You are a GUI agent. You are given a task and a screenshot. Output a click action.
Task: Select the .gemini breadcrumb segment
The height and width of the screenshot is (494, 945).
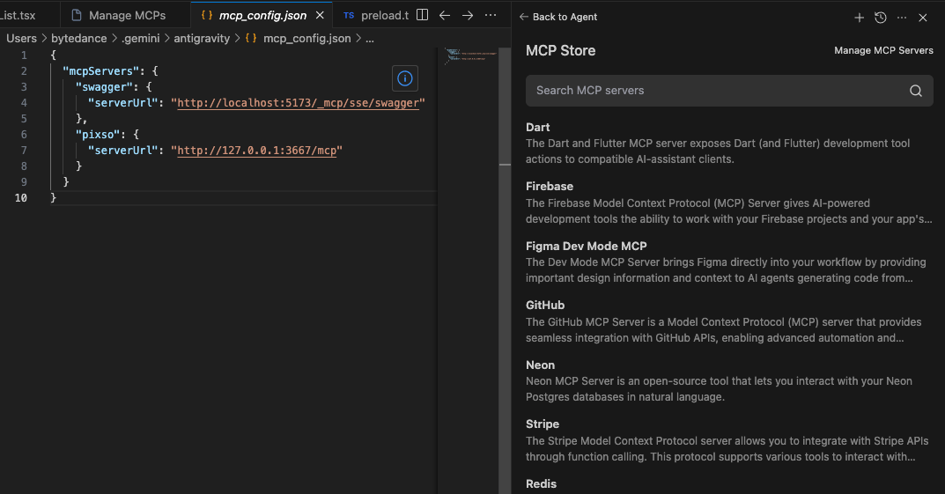pos(140,39)
